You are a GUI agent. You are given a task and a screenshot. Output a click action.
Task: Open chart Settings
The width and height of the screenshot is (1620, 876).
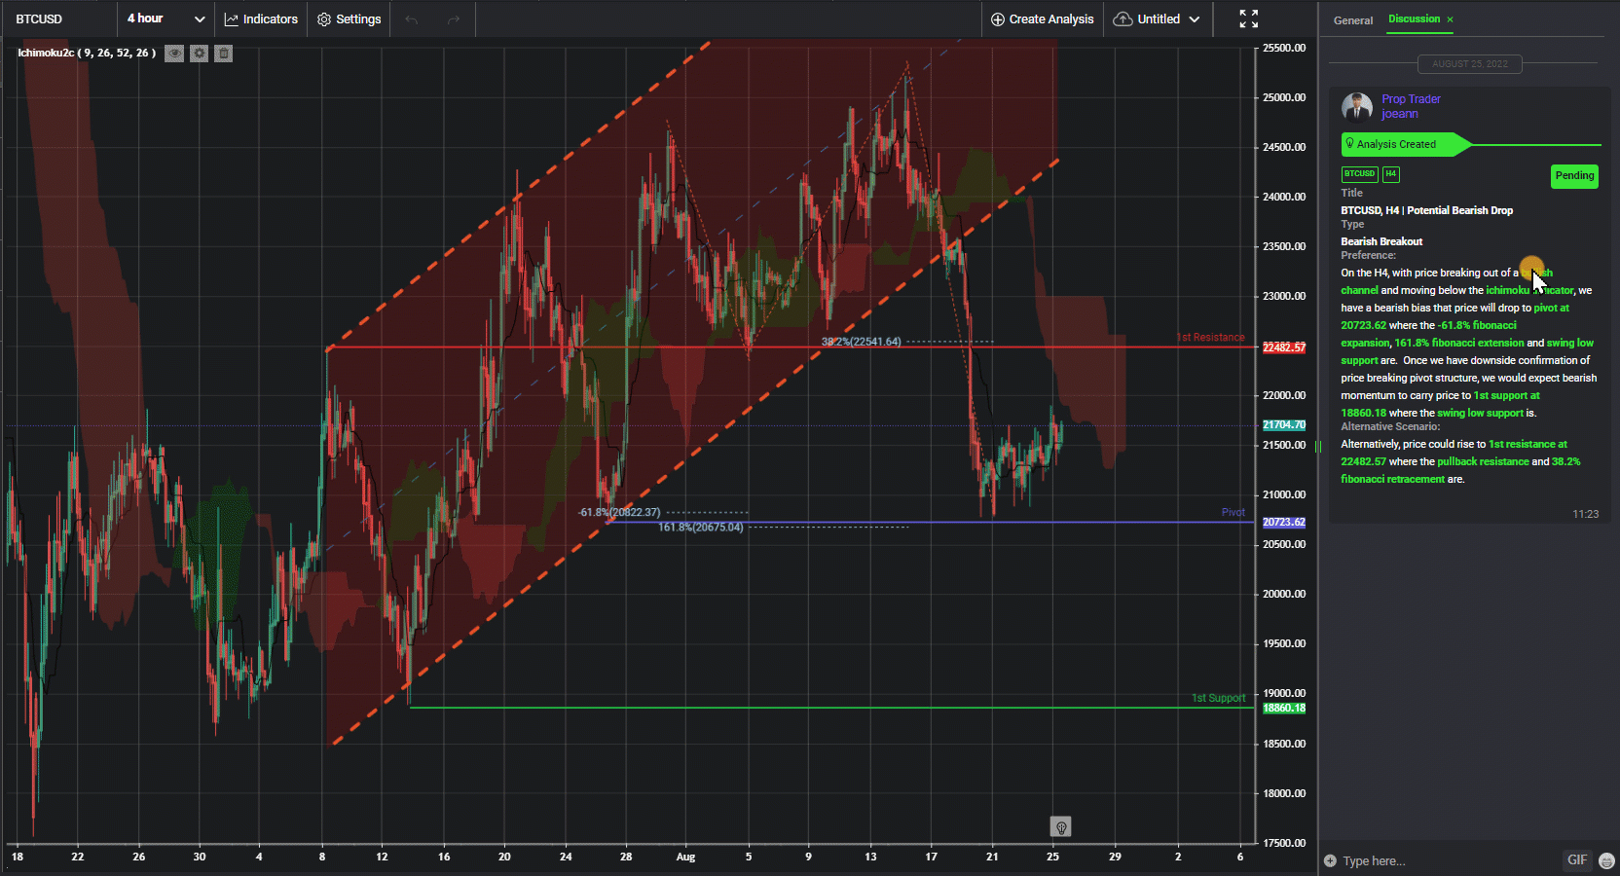click(x=349, y=19)
